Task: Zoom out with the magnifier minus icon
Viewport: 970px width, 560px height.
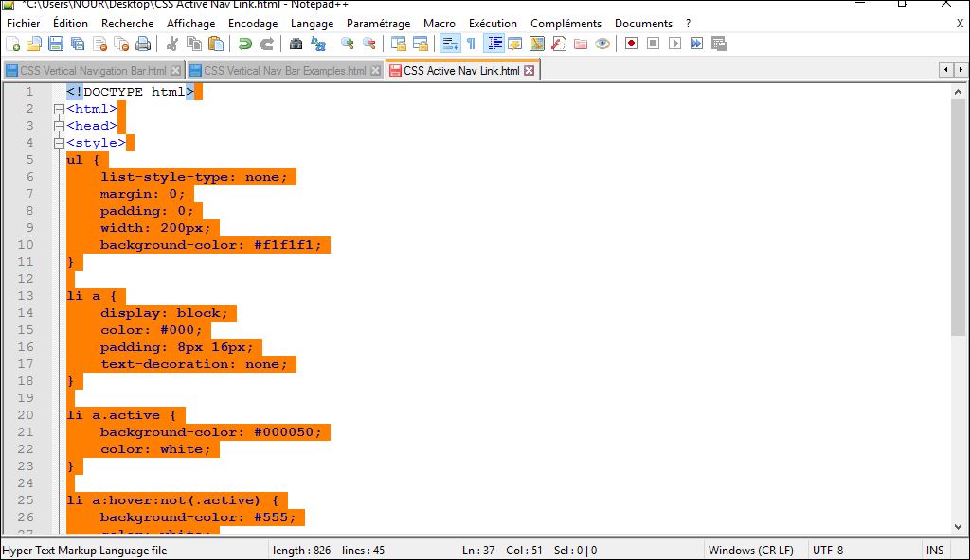Action: [369, 44]
